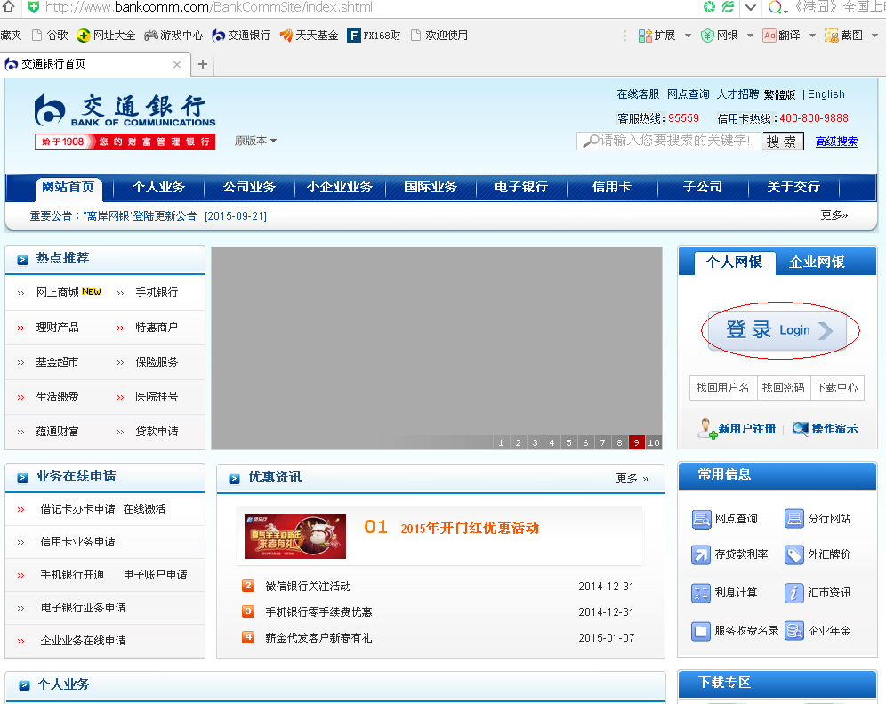
Task: Click the 分行网站 icon
Action: coord(793,519)
